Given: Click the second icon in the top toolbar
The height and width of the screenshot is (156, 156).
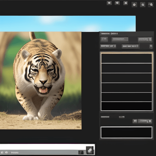Looking at the screenshot, I should coord(117,3).
